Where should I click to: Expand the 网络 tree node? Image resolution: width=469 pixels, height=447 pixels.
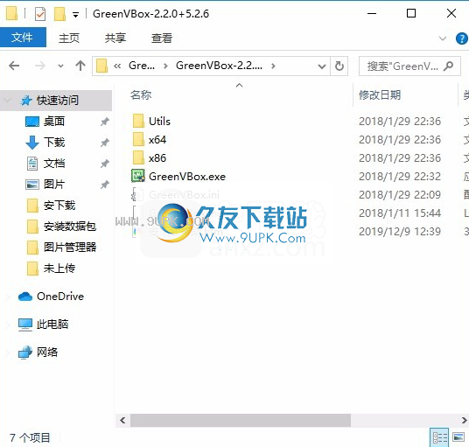coord(8,353)
